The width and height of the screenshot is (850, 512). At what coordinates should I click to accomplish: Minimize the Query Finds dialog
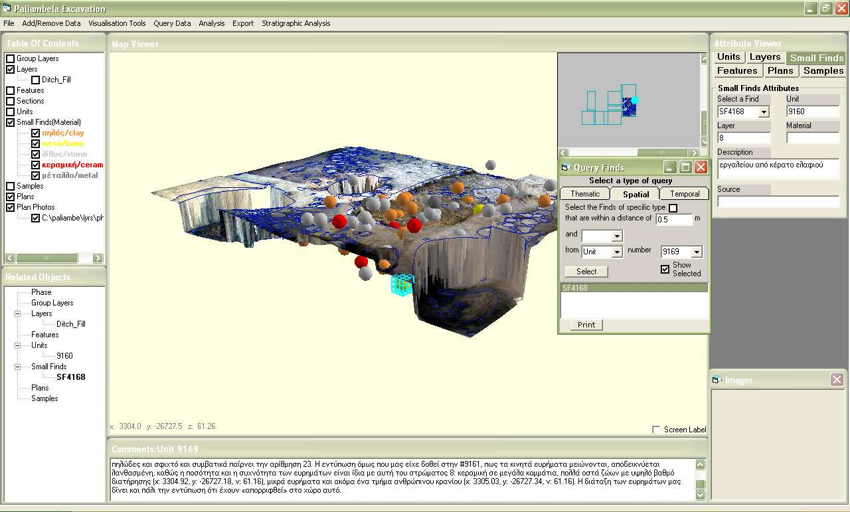click(671, 167)
